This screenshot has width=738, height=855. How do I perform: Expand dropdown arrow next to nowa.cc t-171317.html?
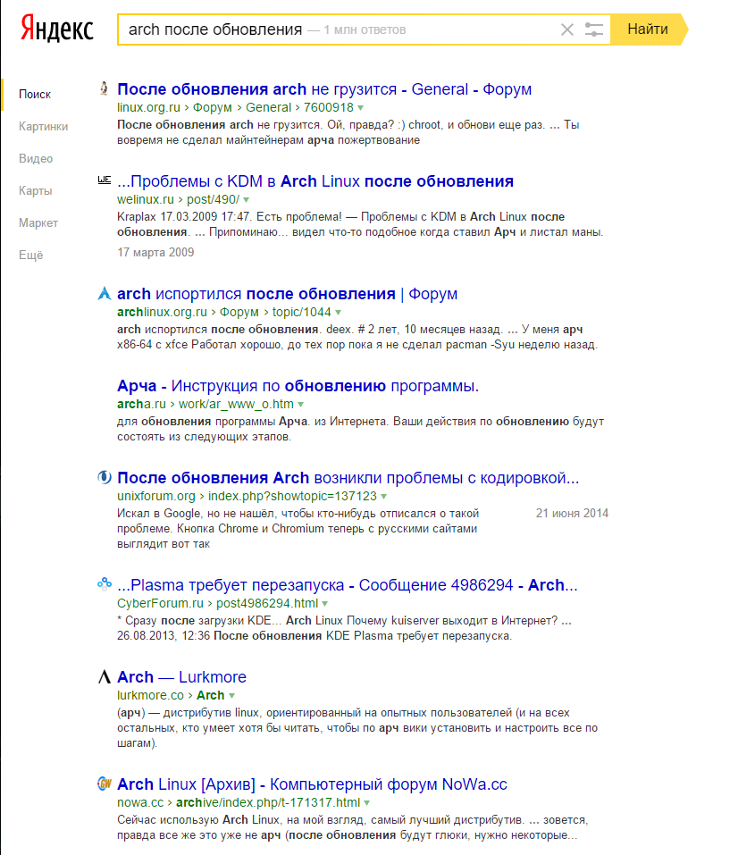click(x=366, y=802)
